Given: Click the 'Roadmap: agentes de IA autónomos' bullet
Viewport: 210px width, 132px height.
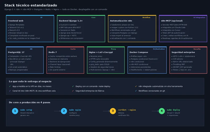Looking at the screenshot, I should [177, 38].
